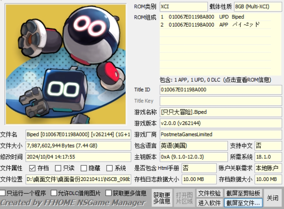Select ROM row 1 UPD Biped
Viewport: 284px width, 209px height.
coord(215,17)
